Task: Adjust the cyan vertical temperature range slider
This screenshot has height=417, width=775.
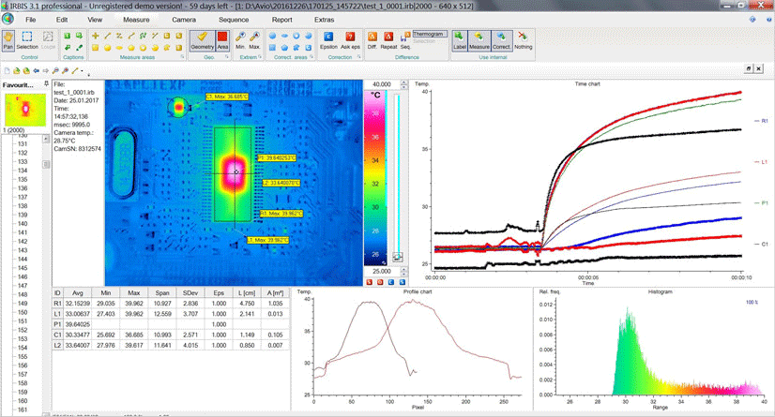Action: click(398, 174)
